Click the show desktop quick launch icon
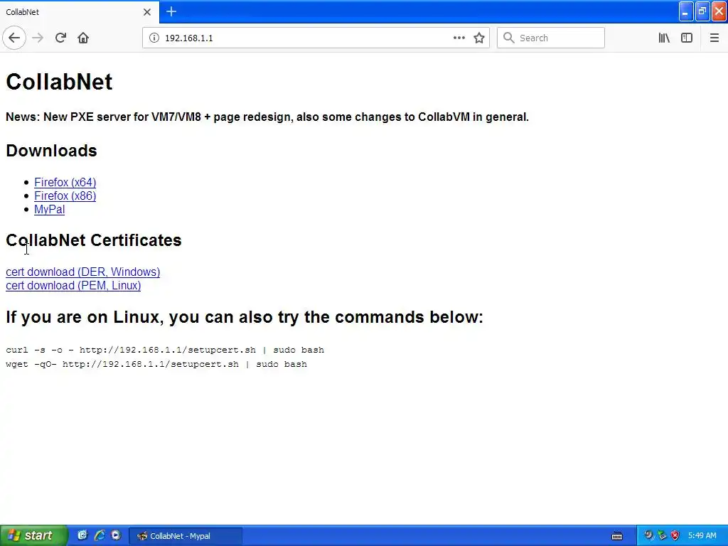Screen dimensions: 728x546 82,535
